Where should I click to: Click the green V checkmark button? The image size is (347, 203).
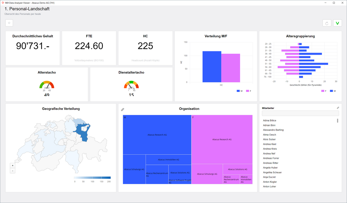(337, 23)
